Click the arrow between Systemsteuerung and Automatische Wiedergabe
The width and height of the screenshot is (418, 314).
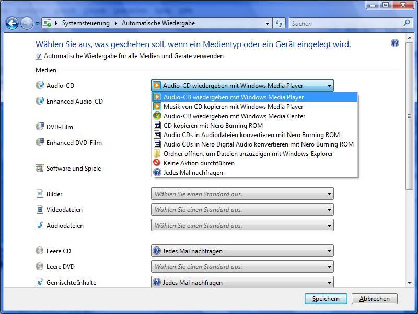click(115, 23)
